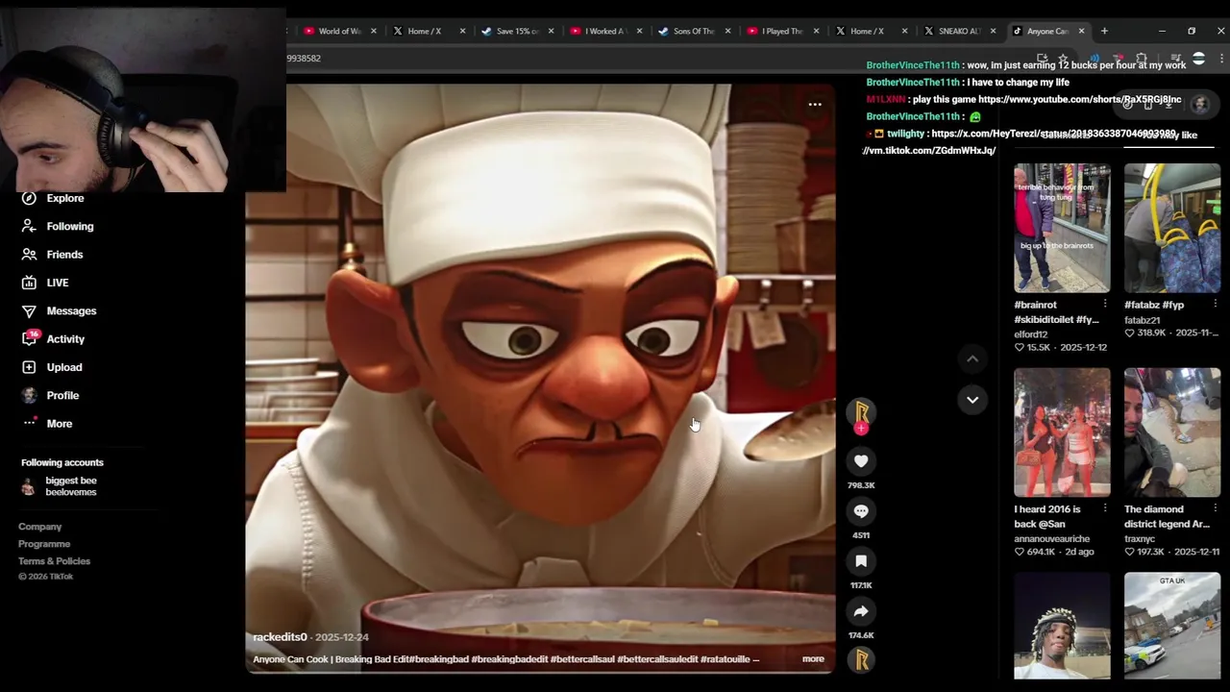The width and height of the screenshot is (1230, 692).
Task: Open video options three-dot menu
Action: (x=815, y=104)
